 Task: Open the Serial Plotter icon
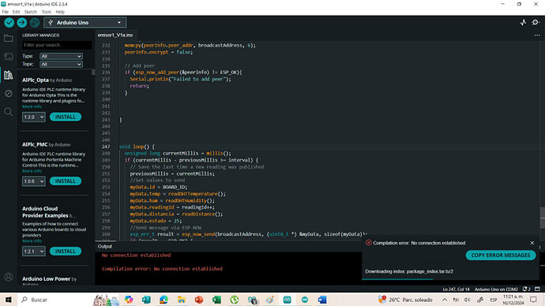pos(523,23)
